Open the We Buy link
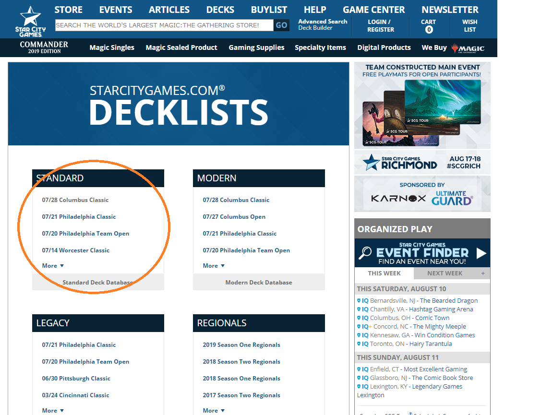Viewport: 553px width, 415px height. [x=434, y=47]
